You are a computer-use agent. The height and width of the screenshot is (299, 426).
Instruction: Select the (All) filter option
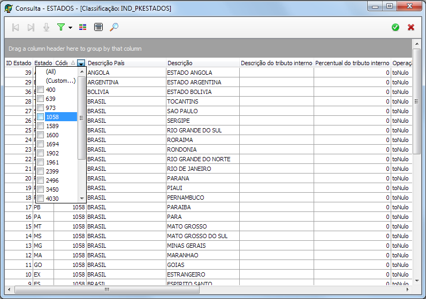51,72
